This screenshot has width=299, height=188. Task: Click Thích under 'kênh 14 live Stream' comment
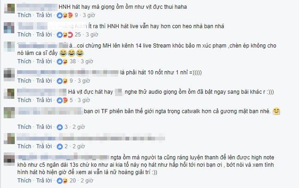pyautogui.click(x=24, y=61)
